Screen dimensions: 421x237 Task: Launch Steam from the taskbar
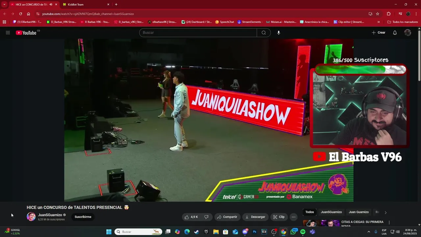click(x=196, y=232)
